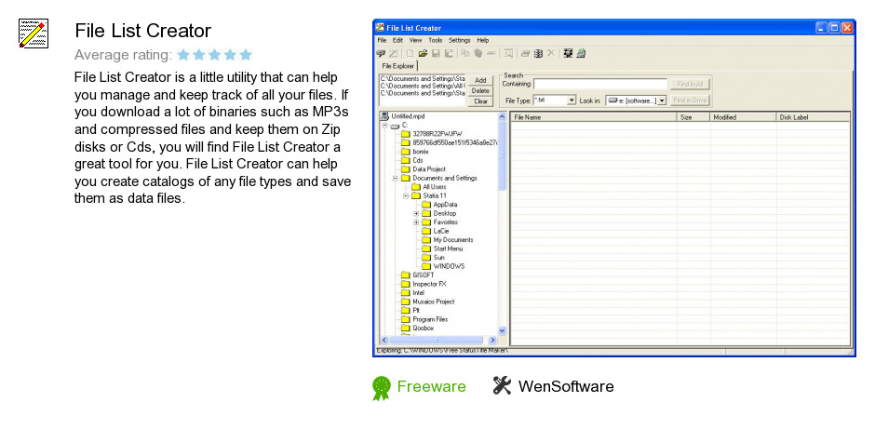The height and width of the screenshot is (429, 875).
Task: Click the tree scroll right arrow
Action: pyautogui.click(x=492, y=340)
